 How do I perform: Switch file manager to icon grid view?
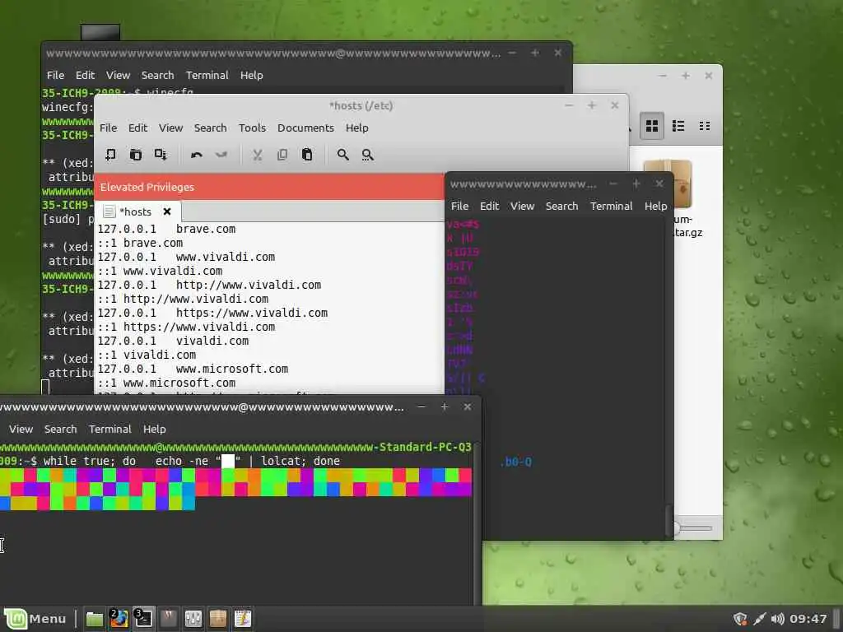(x=652, y=126)
